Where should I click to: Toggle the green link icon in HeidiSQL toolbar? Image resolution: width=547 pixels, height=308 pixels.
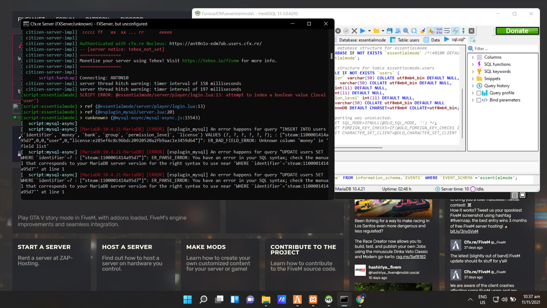(x=455, y=31)
